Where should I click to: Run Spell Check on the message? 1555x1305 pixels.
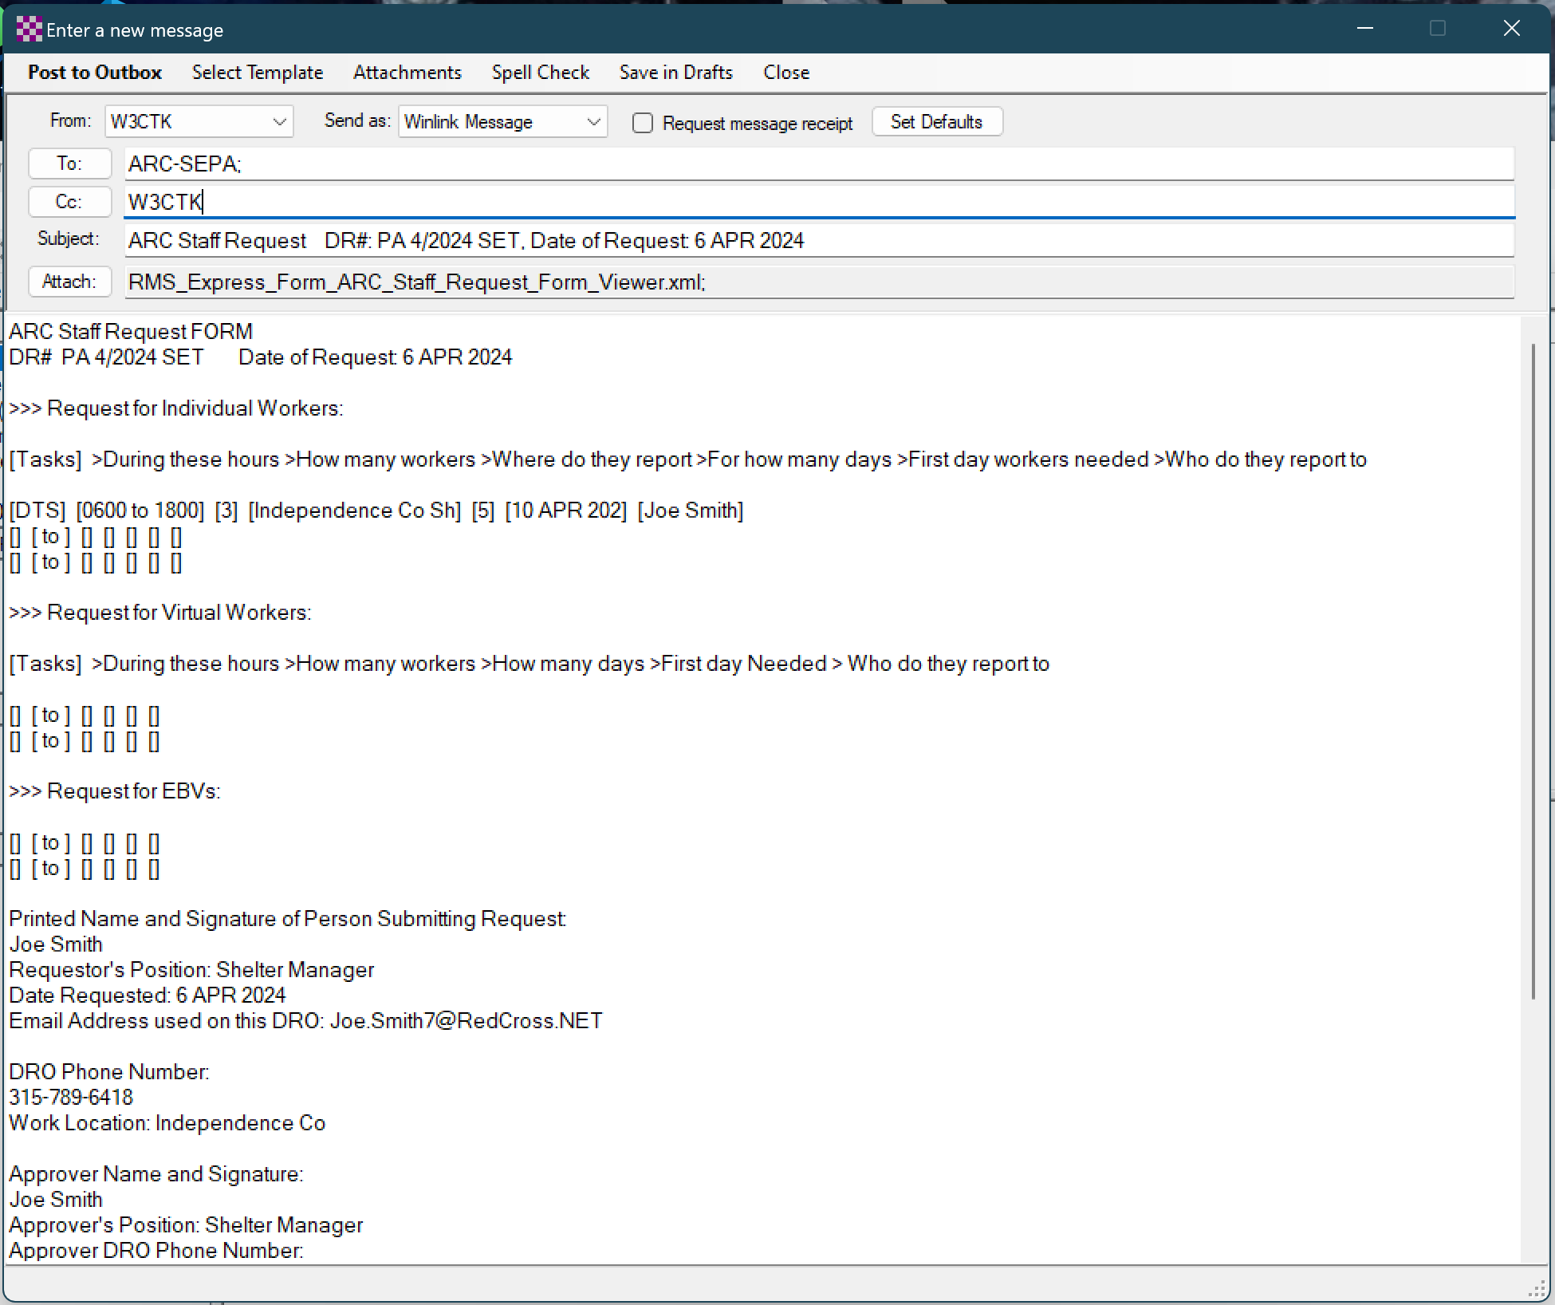click(x=541, y=73)
